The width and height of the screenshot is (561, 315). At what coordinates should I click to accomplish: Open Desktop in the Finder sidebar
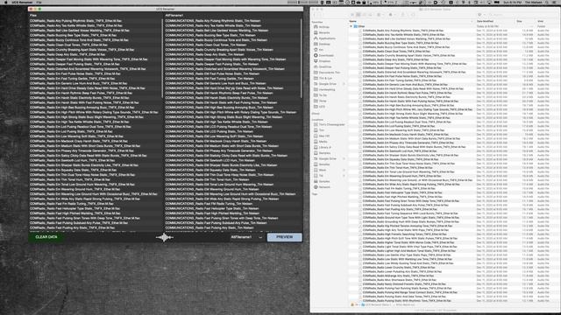coord(324,44)
